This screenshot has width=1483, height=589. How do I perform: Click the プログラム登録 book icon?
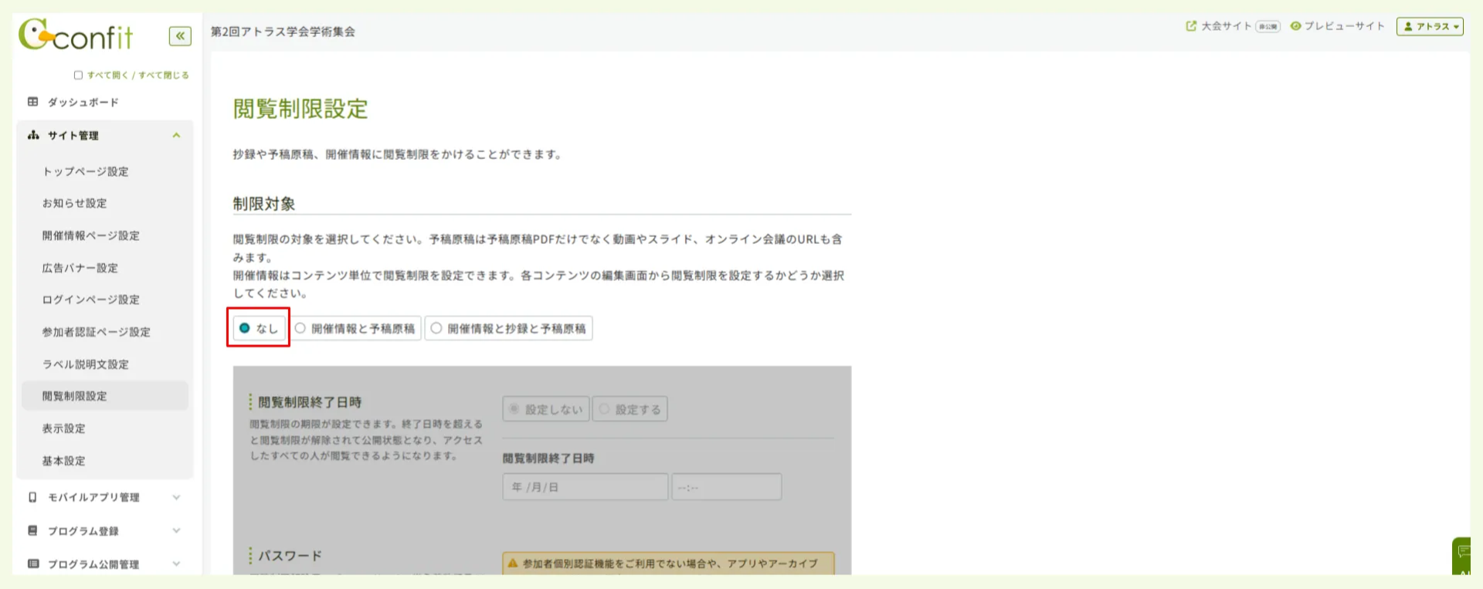[32, 530]
